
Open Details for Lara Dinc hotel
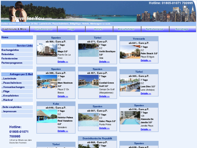pos(146,94)
